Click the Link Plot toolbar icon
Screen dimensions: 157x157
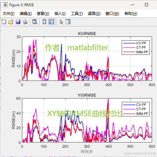click(35, 22)
